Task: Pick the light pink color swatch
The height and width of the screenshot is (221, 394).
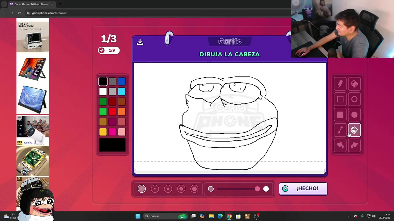Action: point(122,132)
